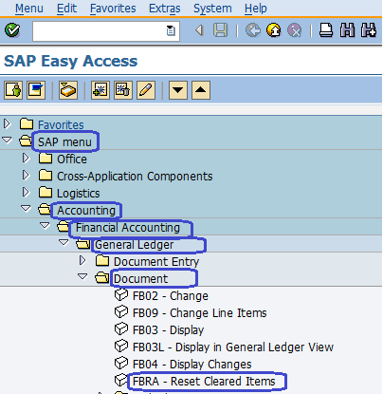
Task: Select the Document Entry folder label
Action: click(x=156, y=261)
